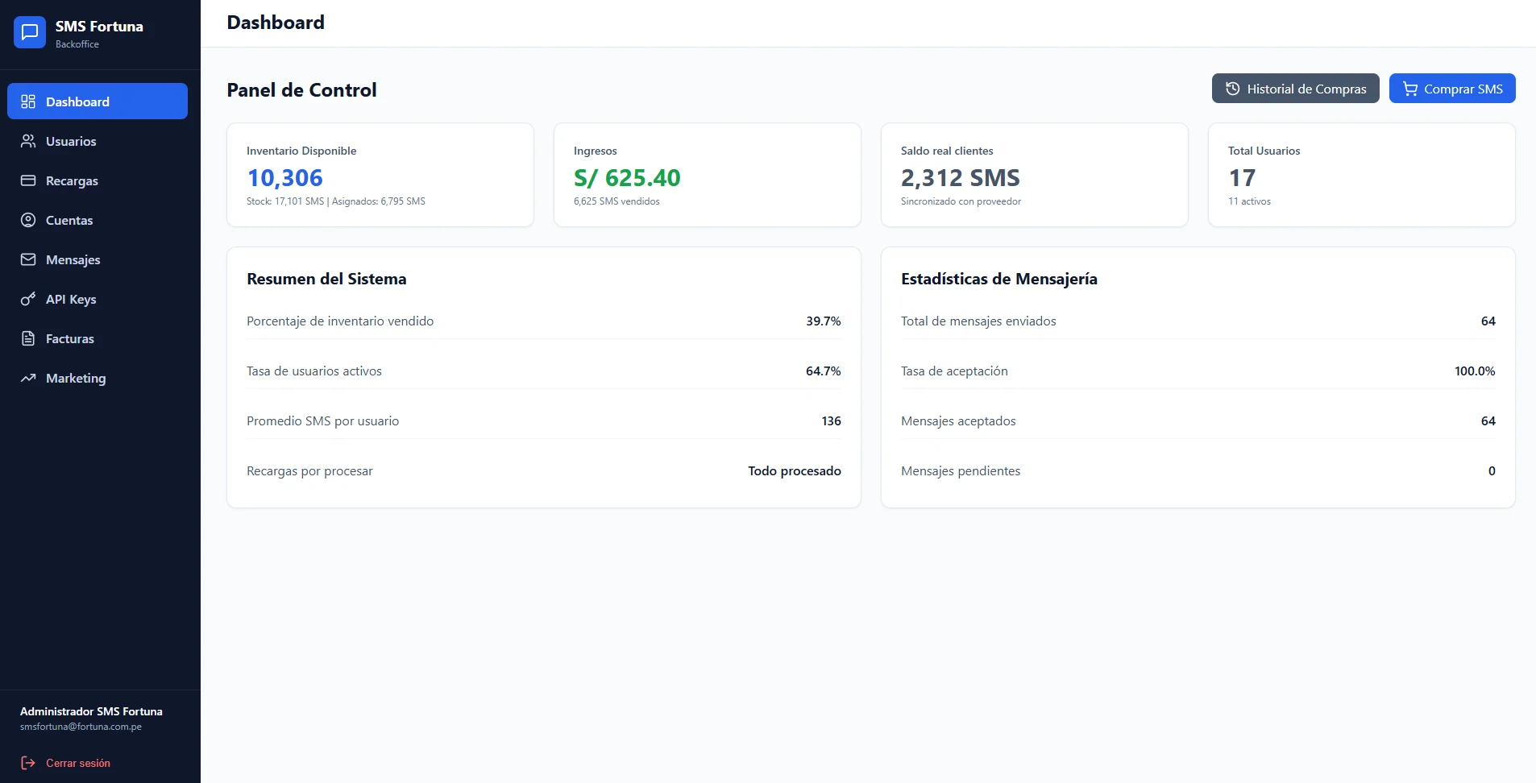The height and width of the screenshot is (783, 1536).
Task: Click the SMS Fortuna chat logo icon
Action: pos(30,32)
